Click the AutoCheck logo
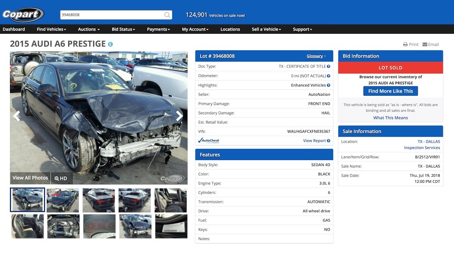 pos(209,141)
